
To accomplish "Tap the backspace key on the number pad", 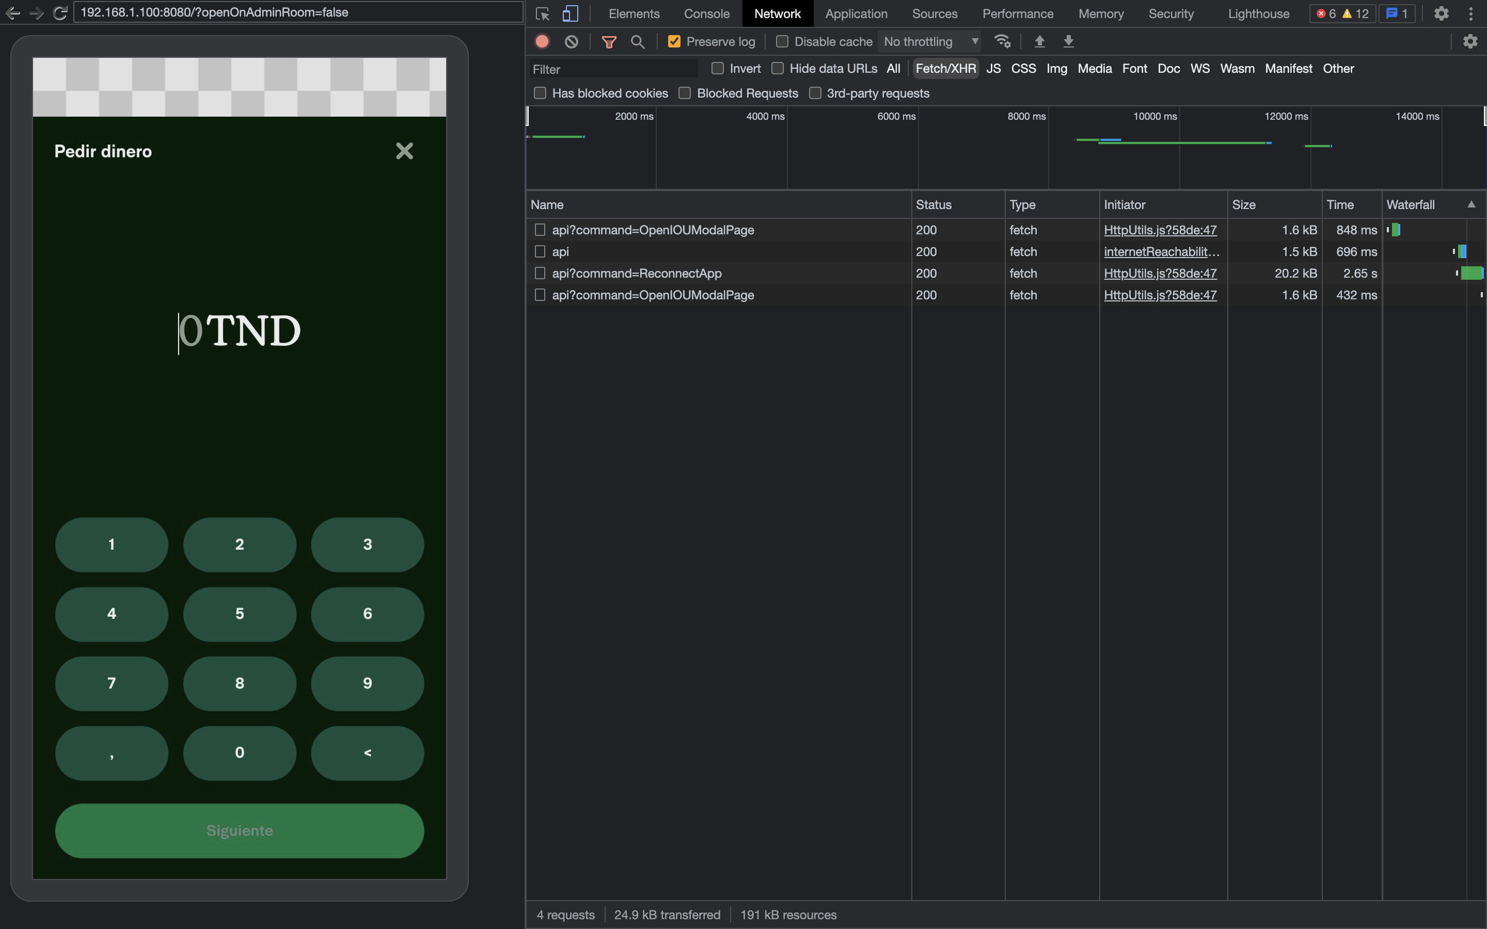I will 368,752.
